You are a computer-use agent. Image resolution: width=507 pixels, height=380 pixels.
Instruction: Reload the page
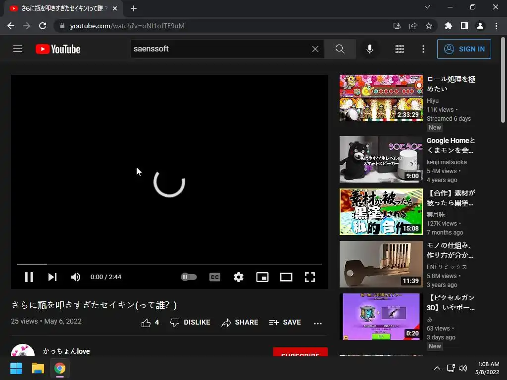coord(43,26)
